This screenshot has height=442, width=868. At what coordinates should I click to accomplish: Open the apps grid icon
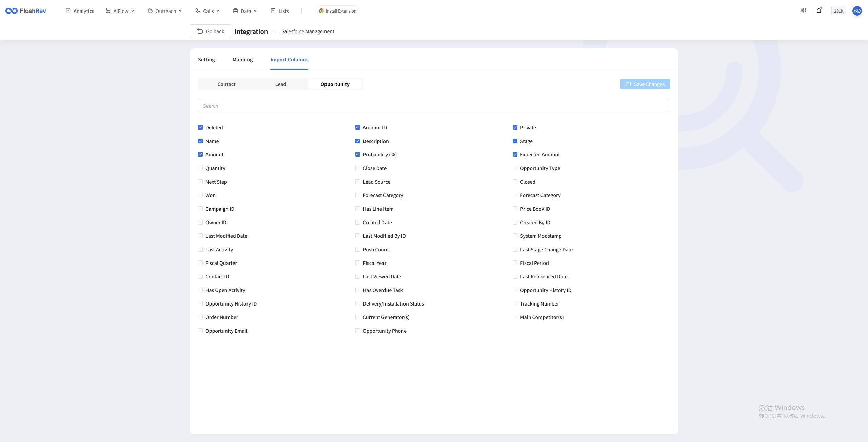pos(803,11)
